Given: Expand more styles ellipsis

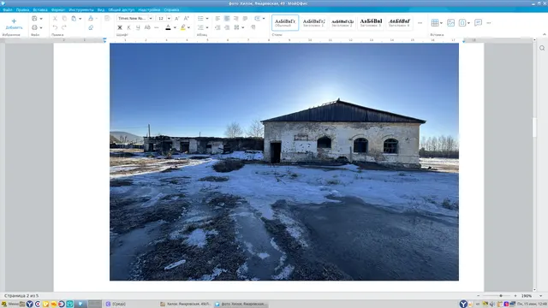Looking at the screenshot, I should 420,23.
